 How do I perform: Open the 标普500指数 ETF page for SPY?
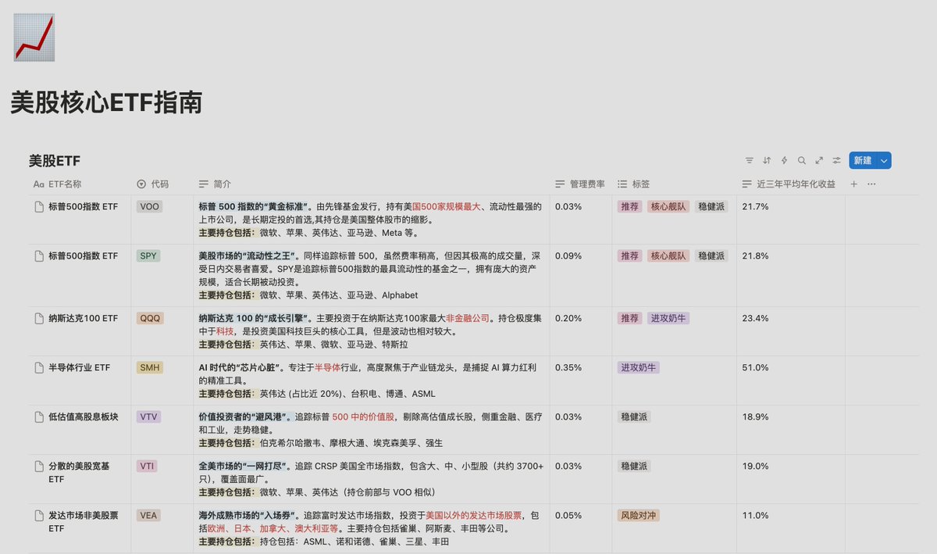pos(83,256)
